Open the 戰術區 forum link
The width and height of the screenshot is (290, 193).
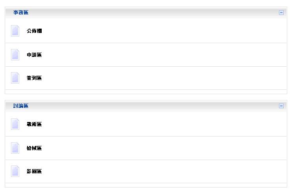[34, 124]
